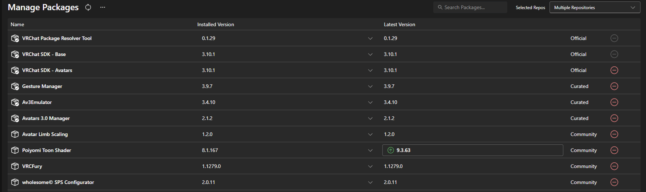This screenshot has height=192, width=646.
Task: Expand version dropdown for Poiyomi Toon Shader
Action: coord(370,150)
